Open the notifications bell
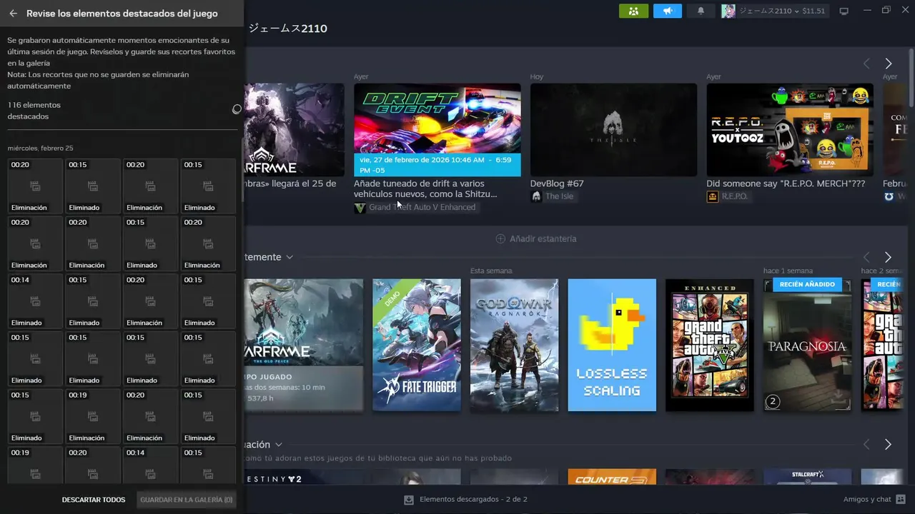Viewport: 915px width, 514px height. (701, 11)
